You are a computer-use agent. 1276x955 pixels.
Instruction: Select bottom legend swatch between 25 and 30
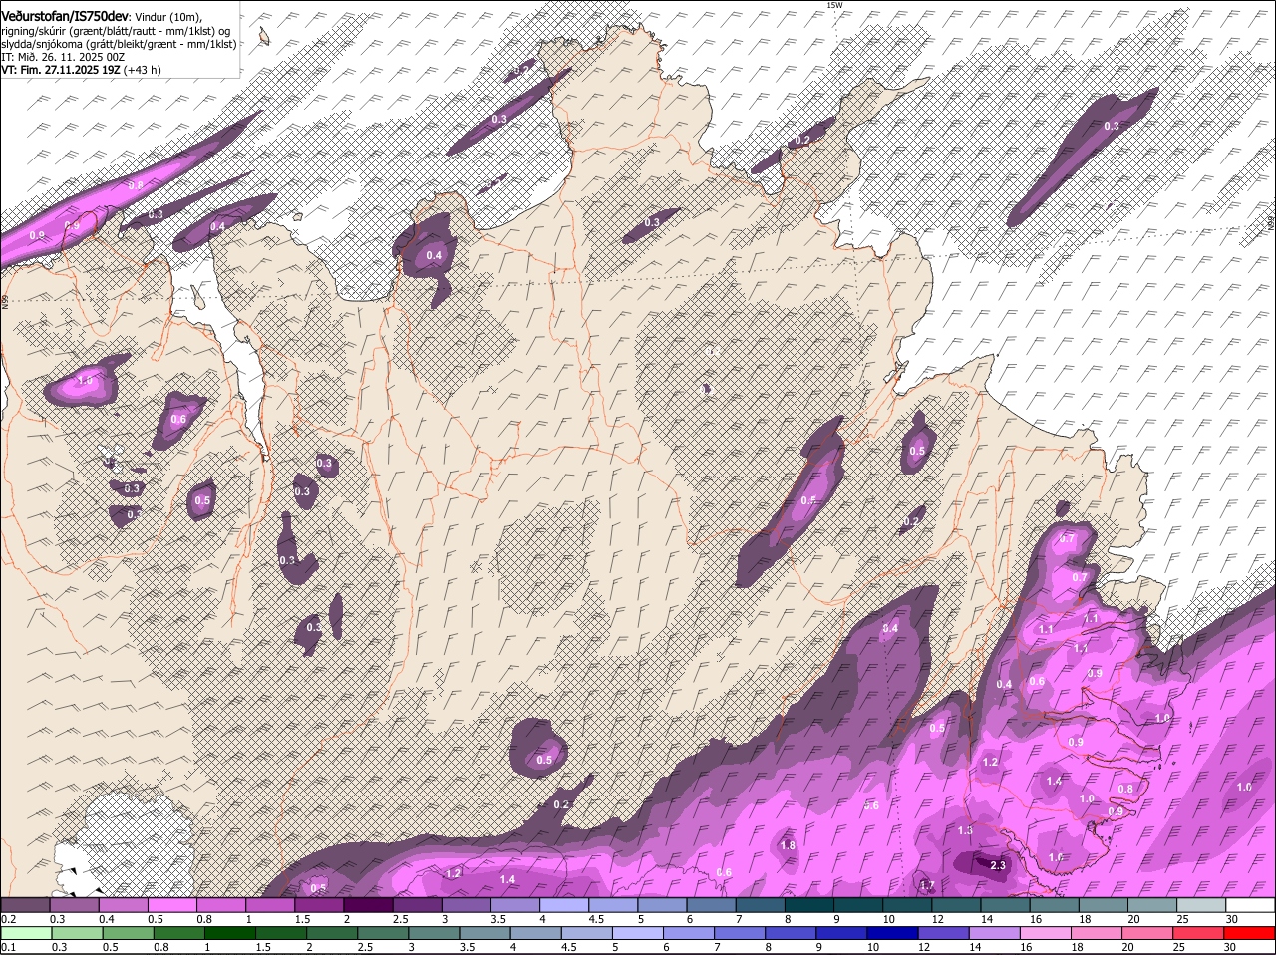point(1200,933)
